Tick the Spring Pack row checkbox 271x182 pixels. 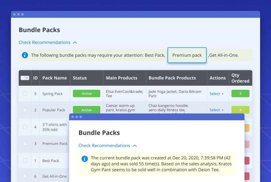coord(25,93)
